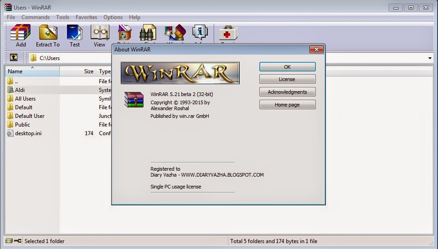Click the 174 size value of desktop.ini
The height and width of the screenshot is (249, 438).
(89, 133)
